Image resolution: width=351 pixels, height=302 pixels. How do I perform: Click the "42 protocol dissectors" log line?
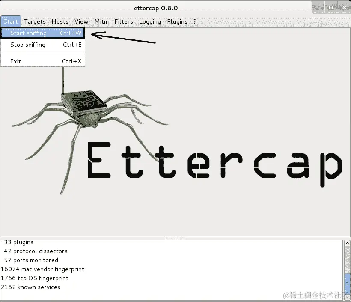(x=36, y=251)
